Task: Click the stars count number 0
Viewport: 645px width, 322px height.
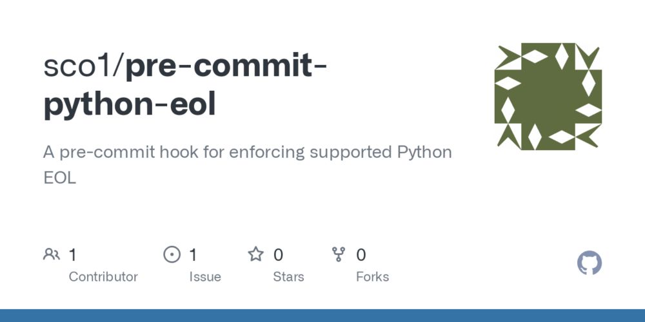Action: pyautogui.click(x=278, y=255)
